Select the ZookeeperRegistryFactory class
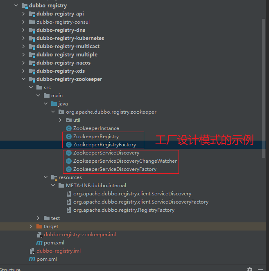This screenshot has width=269, height=271. (x=104, y=145)
